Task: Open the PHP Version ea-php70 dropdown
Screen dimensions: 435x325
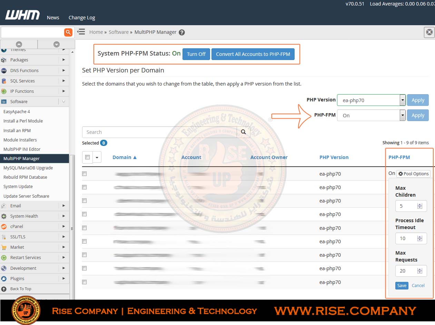Action: (371, 100)
